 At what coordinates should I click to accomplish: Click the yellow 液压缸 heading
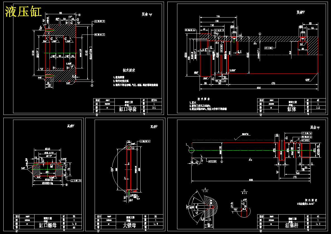pyautogui.click(x=23, y=12)
